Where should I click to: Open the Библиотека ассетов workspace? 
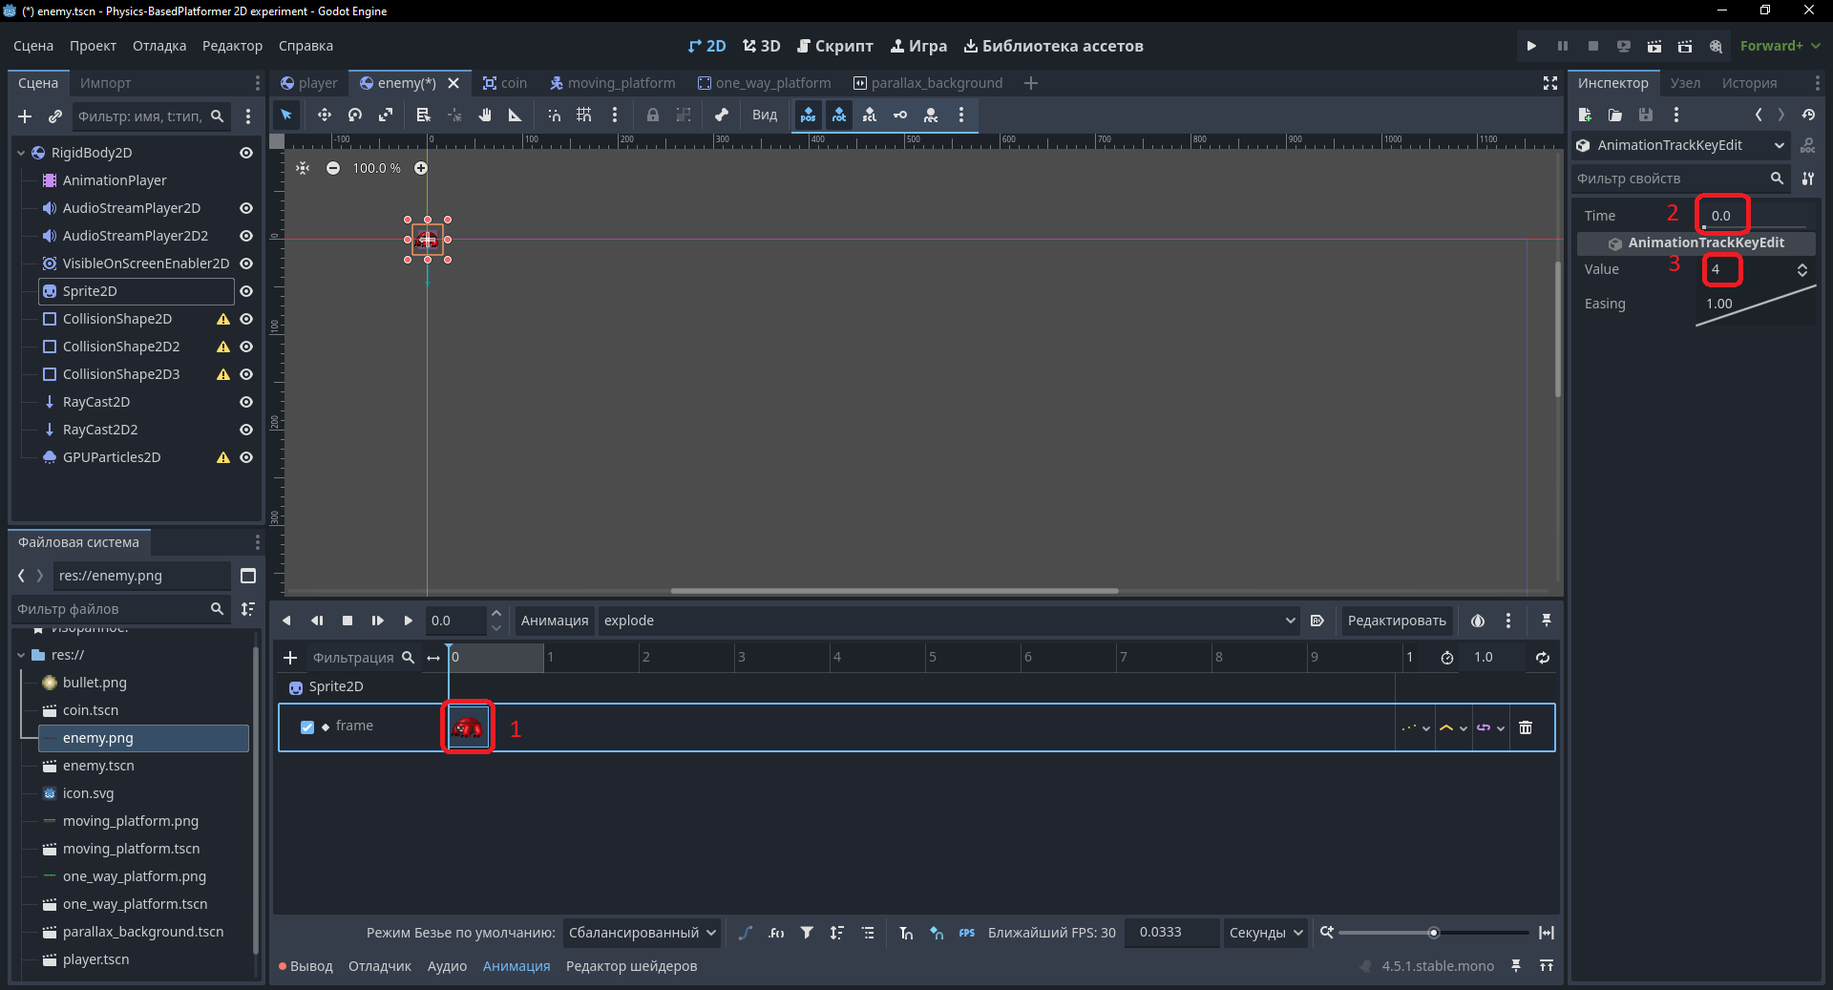1053,46
